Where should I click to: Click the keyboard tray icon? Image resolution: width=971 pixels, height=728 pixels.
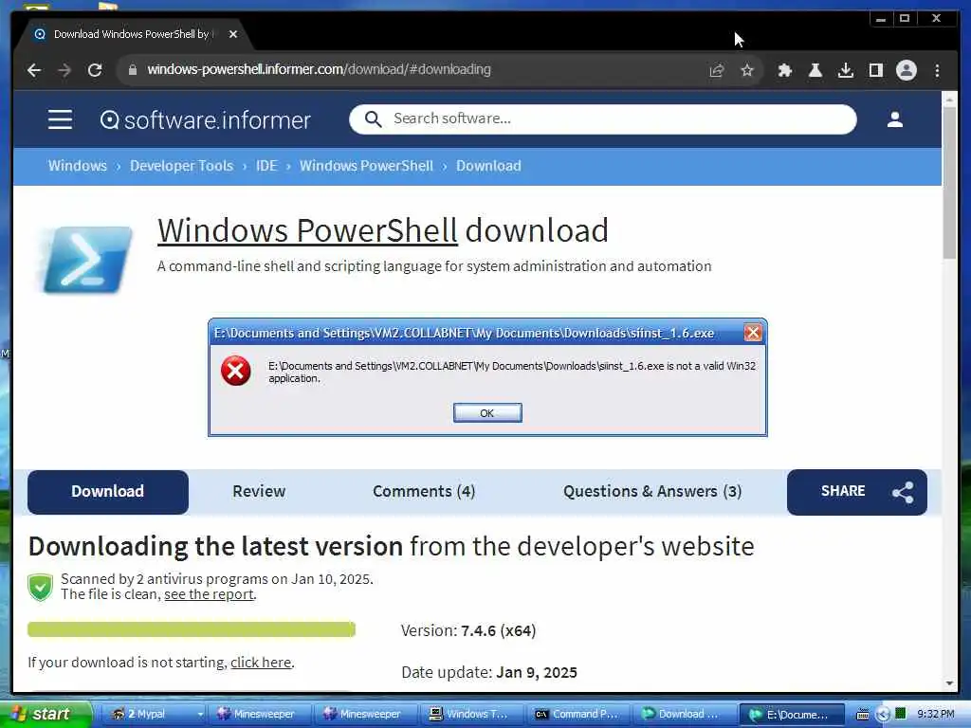click(863, 715)
